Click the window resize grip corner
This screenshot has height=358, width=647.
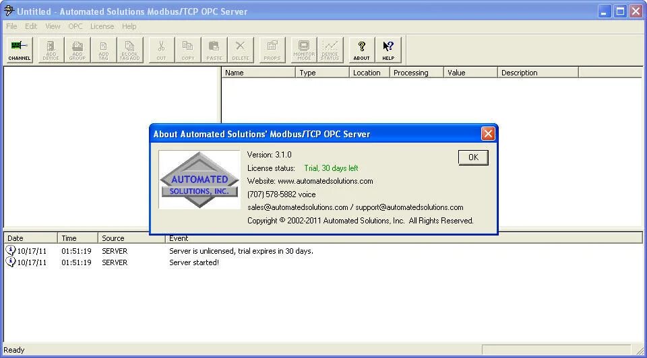point(640,350)
